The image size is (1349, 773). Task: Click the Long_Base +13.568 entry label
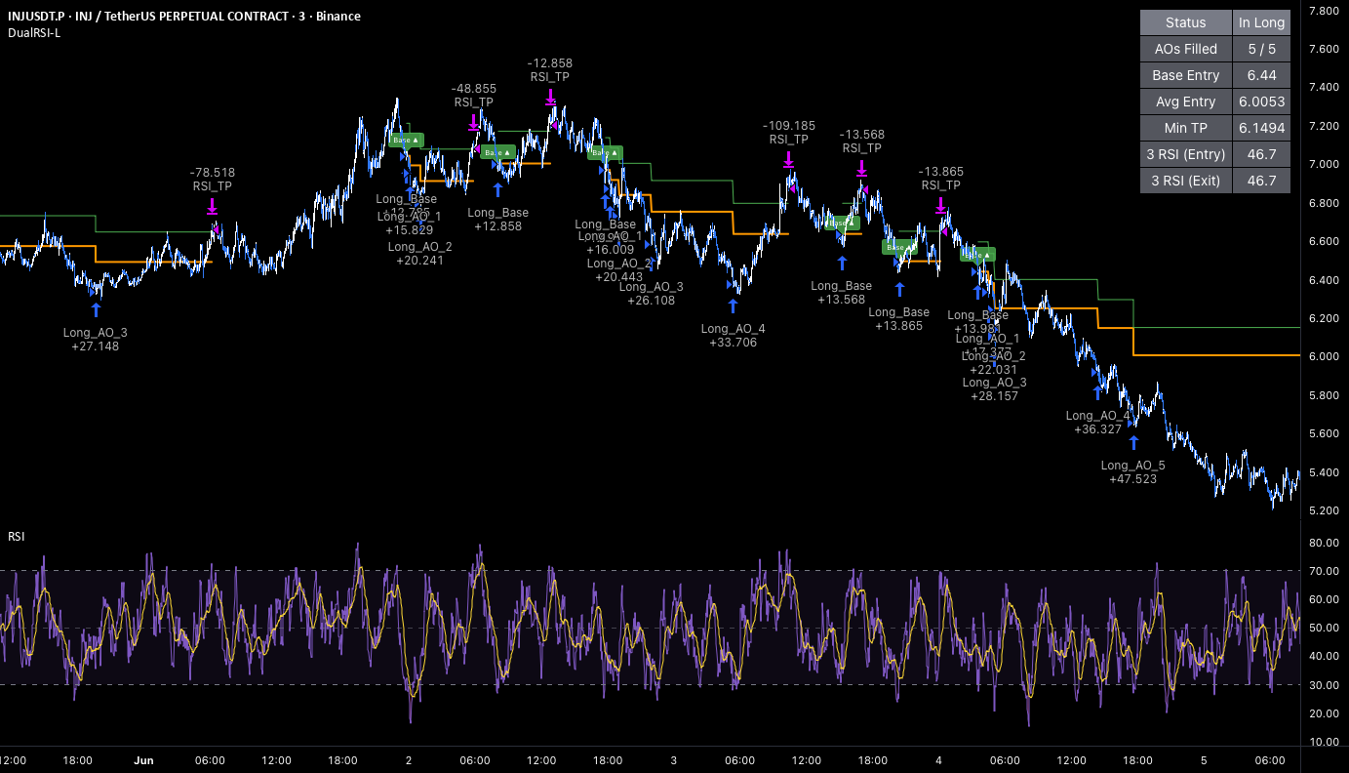842,293
